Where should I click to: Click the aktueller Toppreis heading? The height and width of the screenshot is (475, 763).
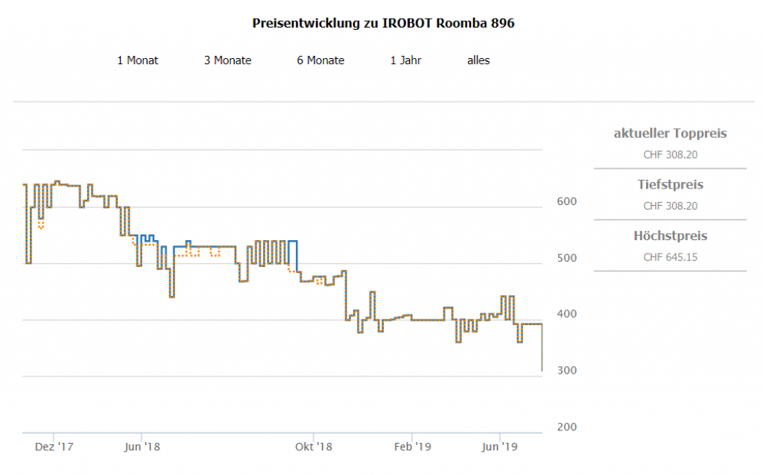point(670,133)
